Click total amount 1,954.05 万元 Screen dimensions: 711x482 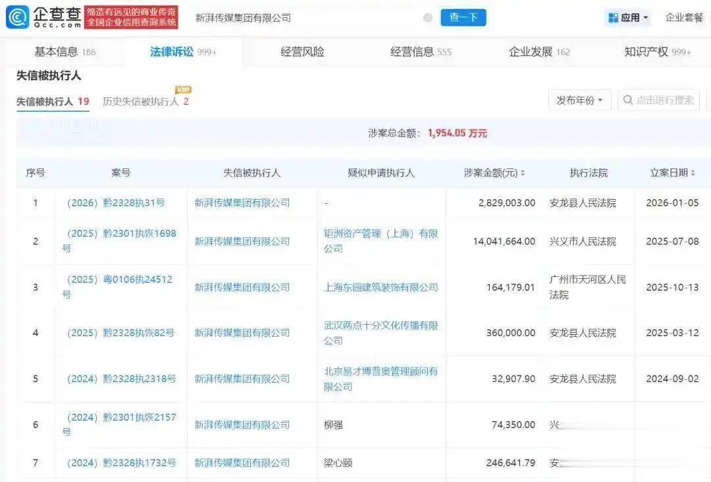click(457, 133)
